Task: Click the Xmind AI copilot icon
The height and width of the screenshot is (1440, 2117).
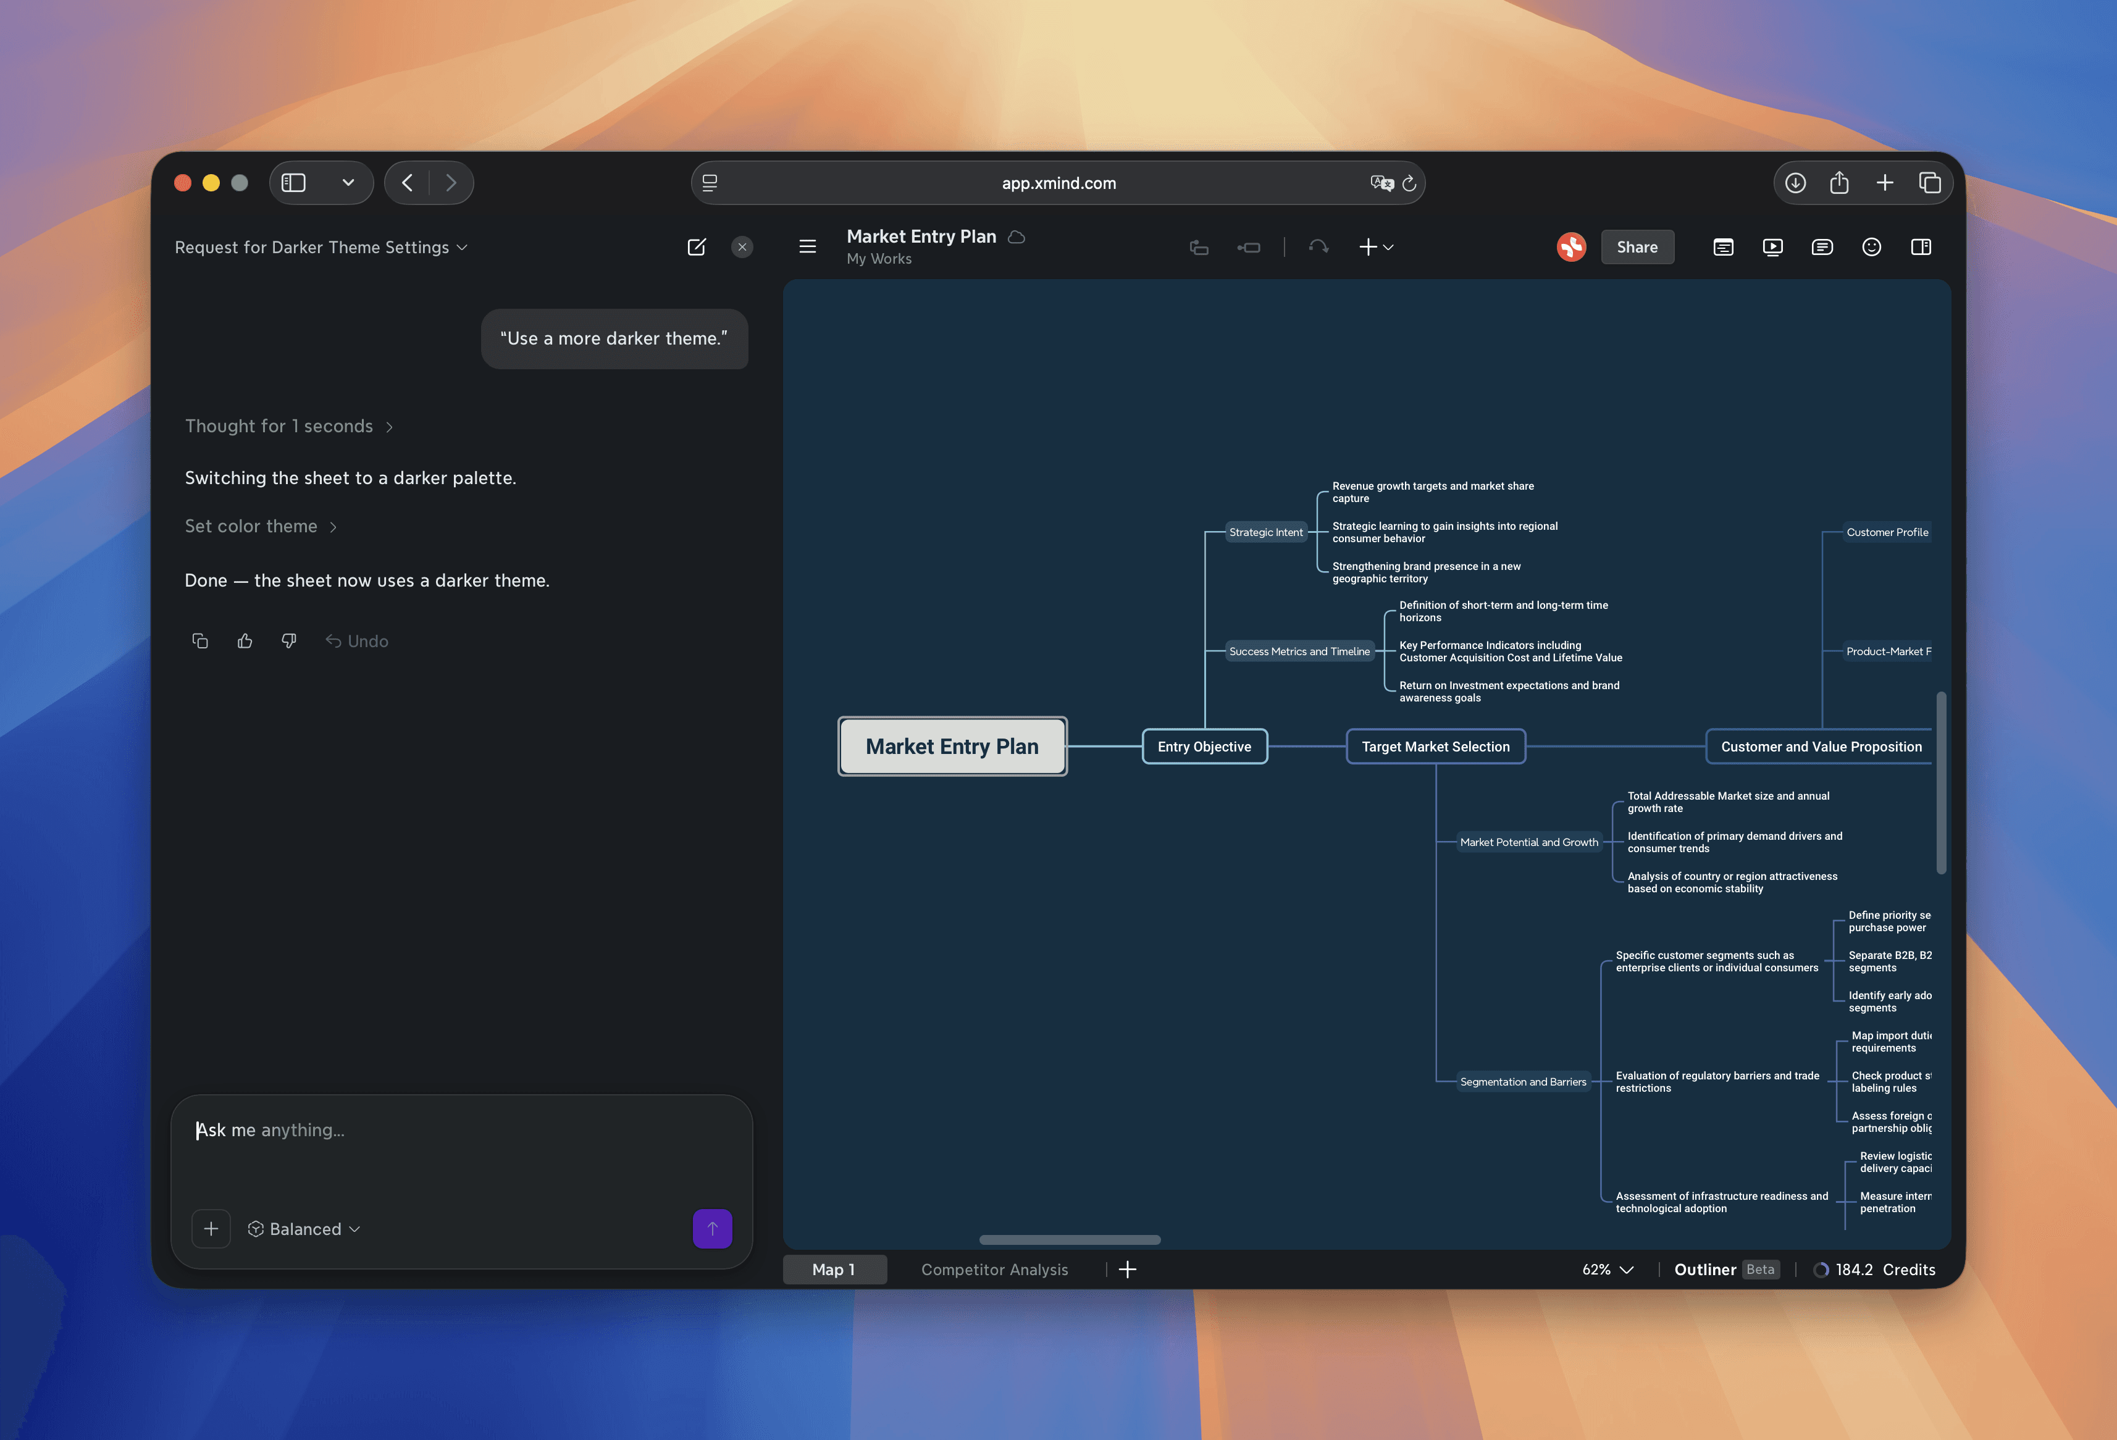Action: point(1571,247)
